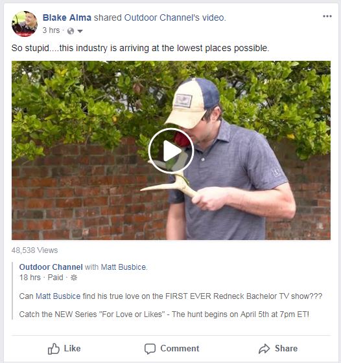Click the Comment text label

tap(180, 348)
